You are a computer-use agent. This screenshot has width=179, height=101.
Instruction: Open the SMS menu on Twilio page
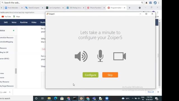click(x=6, y=22)
